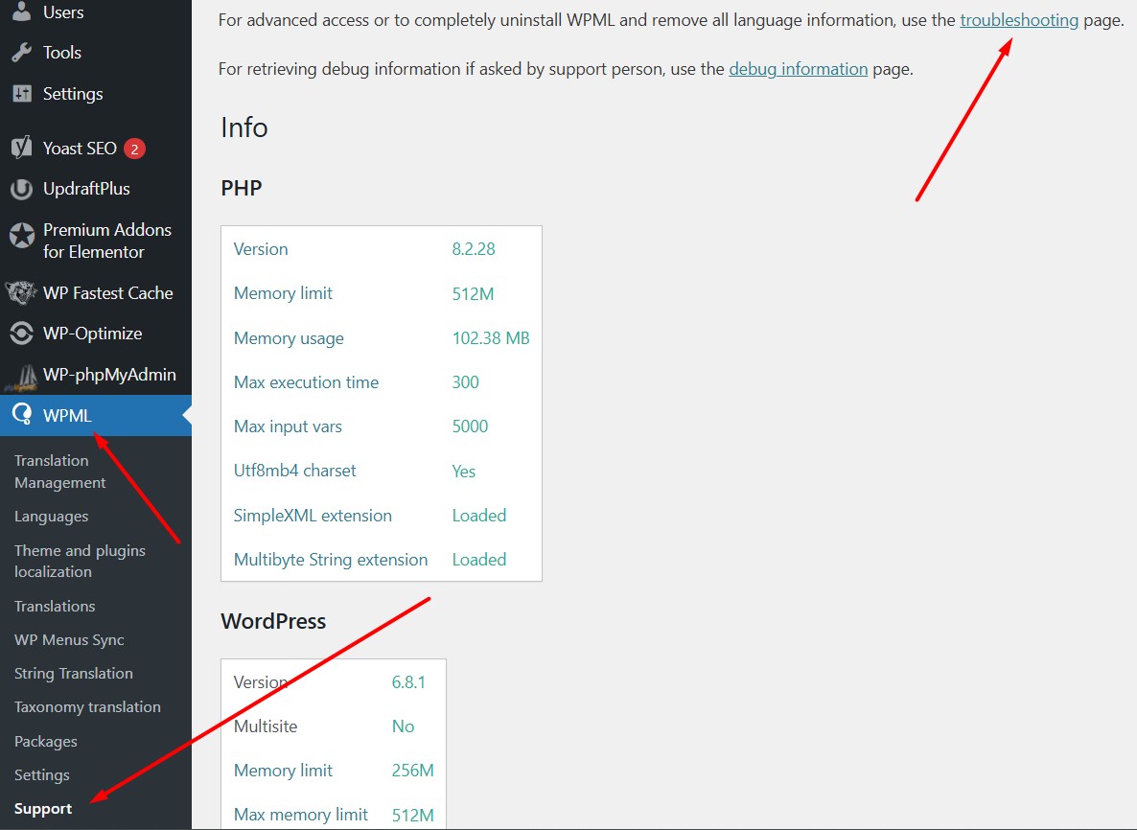Viewport: 1137px width, 830px height.
Task: Follow the debug information link
Action: click(x=799, y=69)
